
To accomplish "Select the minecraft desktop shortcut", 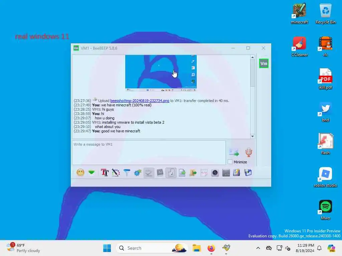I will [299, 13].
